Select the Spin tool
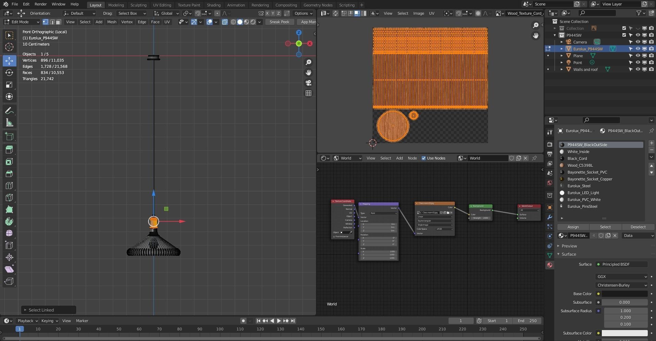The width and height of the screenshot is (656, 341). tap(9, 222)
